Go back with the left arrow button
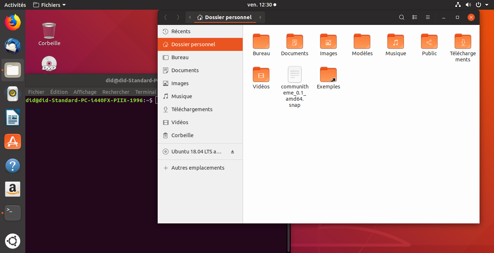 point(165,17)
